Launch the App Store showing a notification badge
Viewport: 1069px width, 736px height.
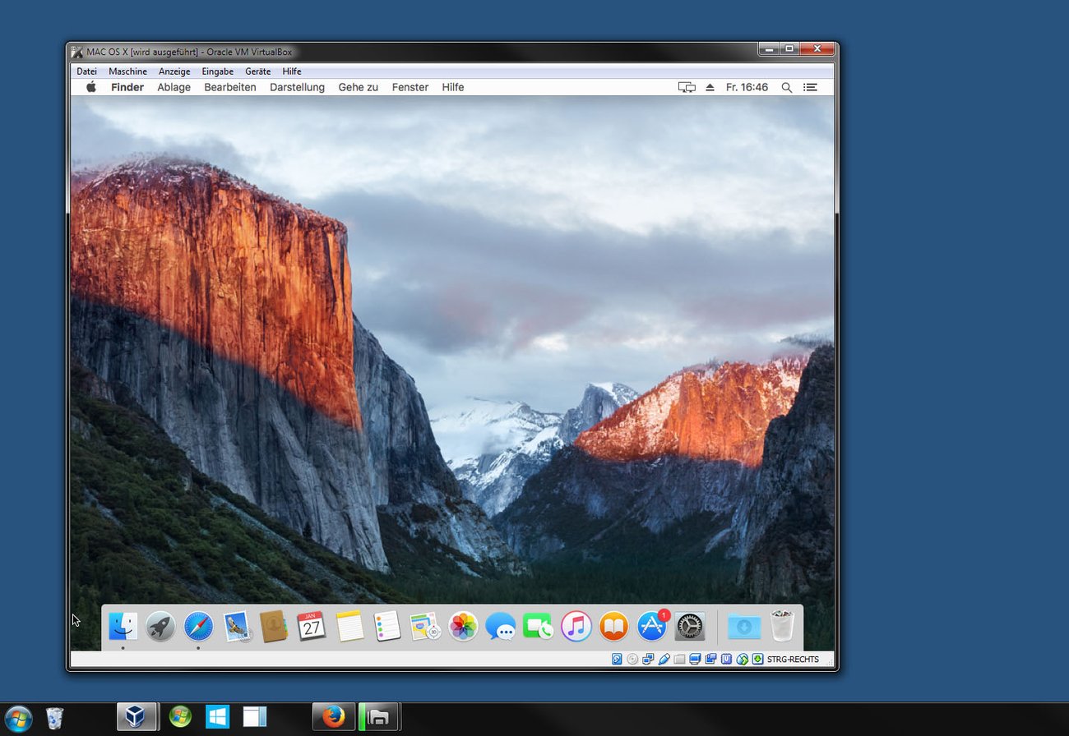coord(651,626)
